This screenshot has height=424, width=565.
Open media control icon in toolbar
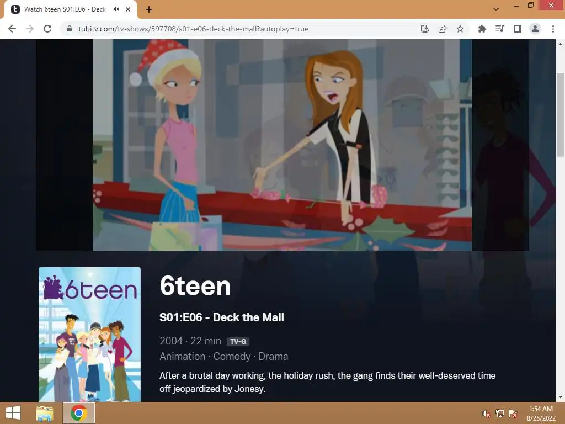tap(499, 29)
